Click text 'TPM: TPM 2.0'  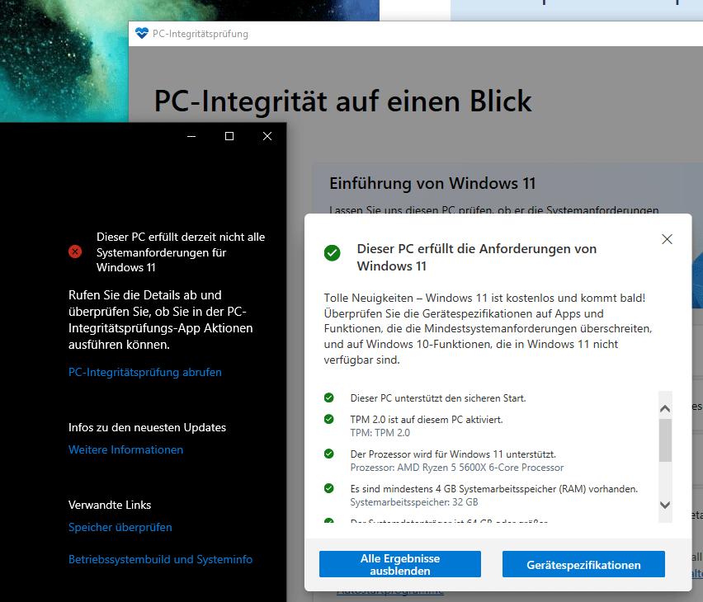pyautogui.click(x=380, y=433)
